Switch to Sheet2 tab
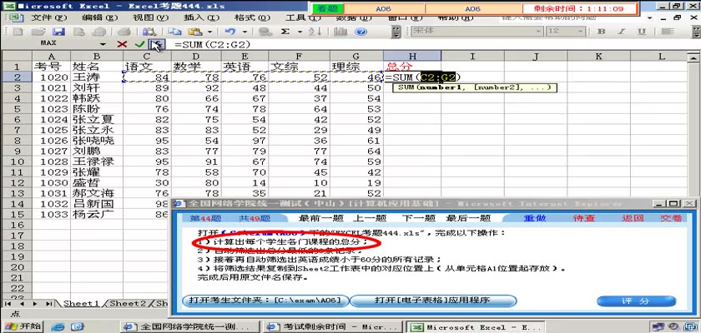 128,303
